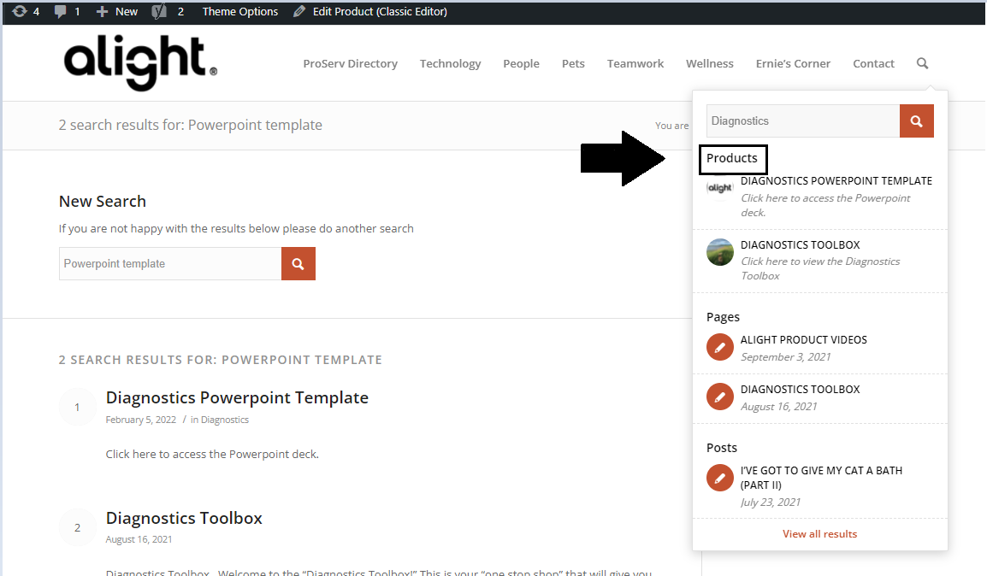987x576 pixels.
Task: Click the August 16, 2021 date under result two
Action: click(139, 539)
